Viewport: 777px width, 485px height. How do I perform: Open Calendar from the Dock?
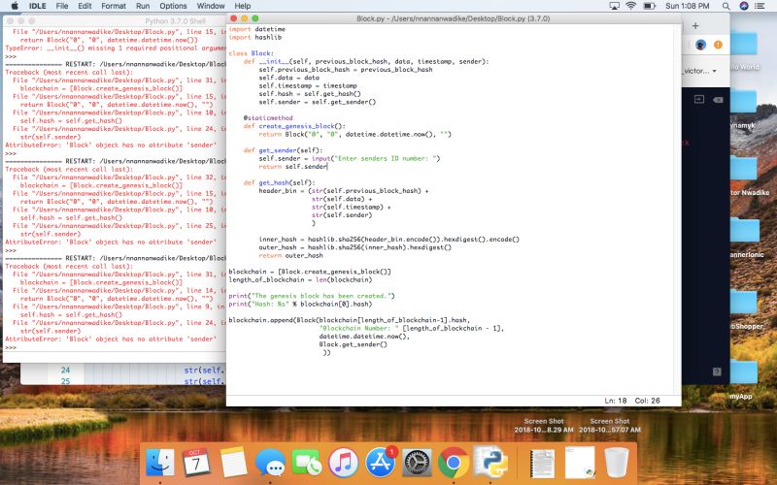click(196, 463)
